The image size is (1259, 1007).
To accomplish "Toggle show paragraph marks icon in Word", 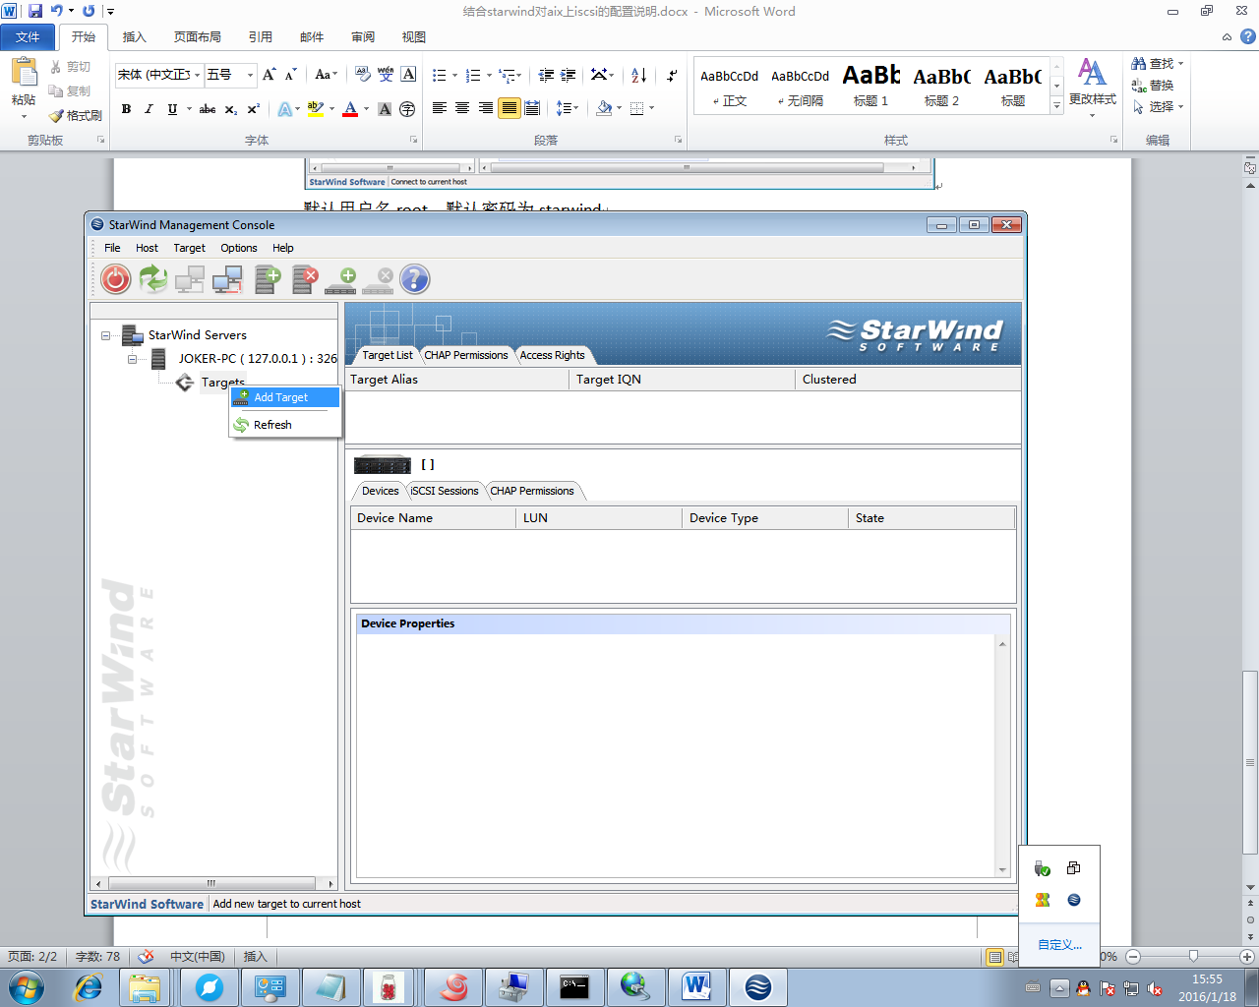I will coord(672,75).
